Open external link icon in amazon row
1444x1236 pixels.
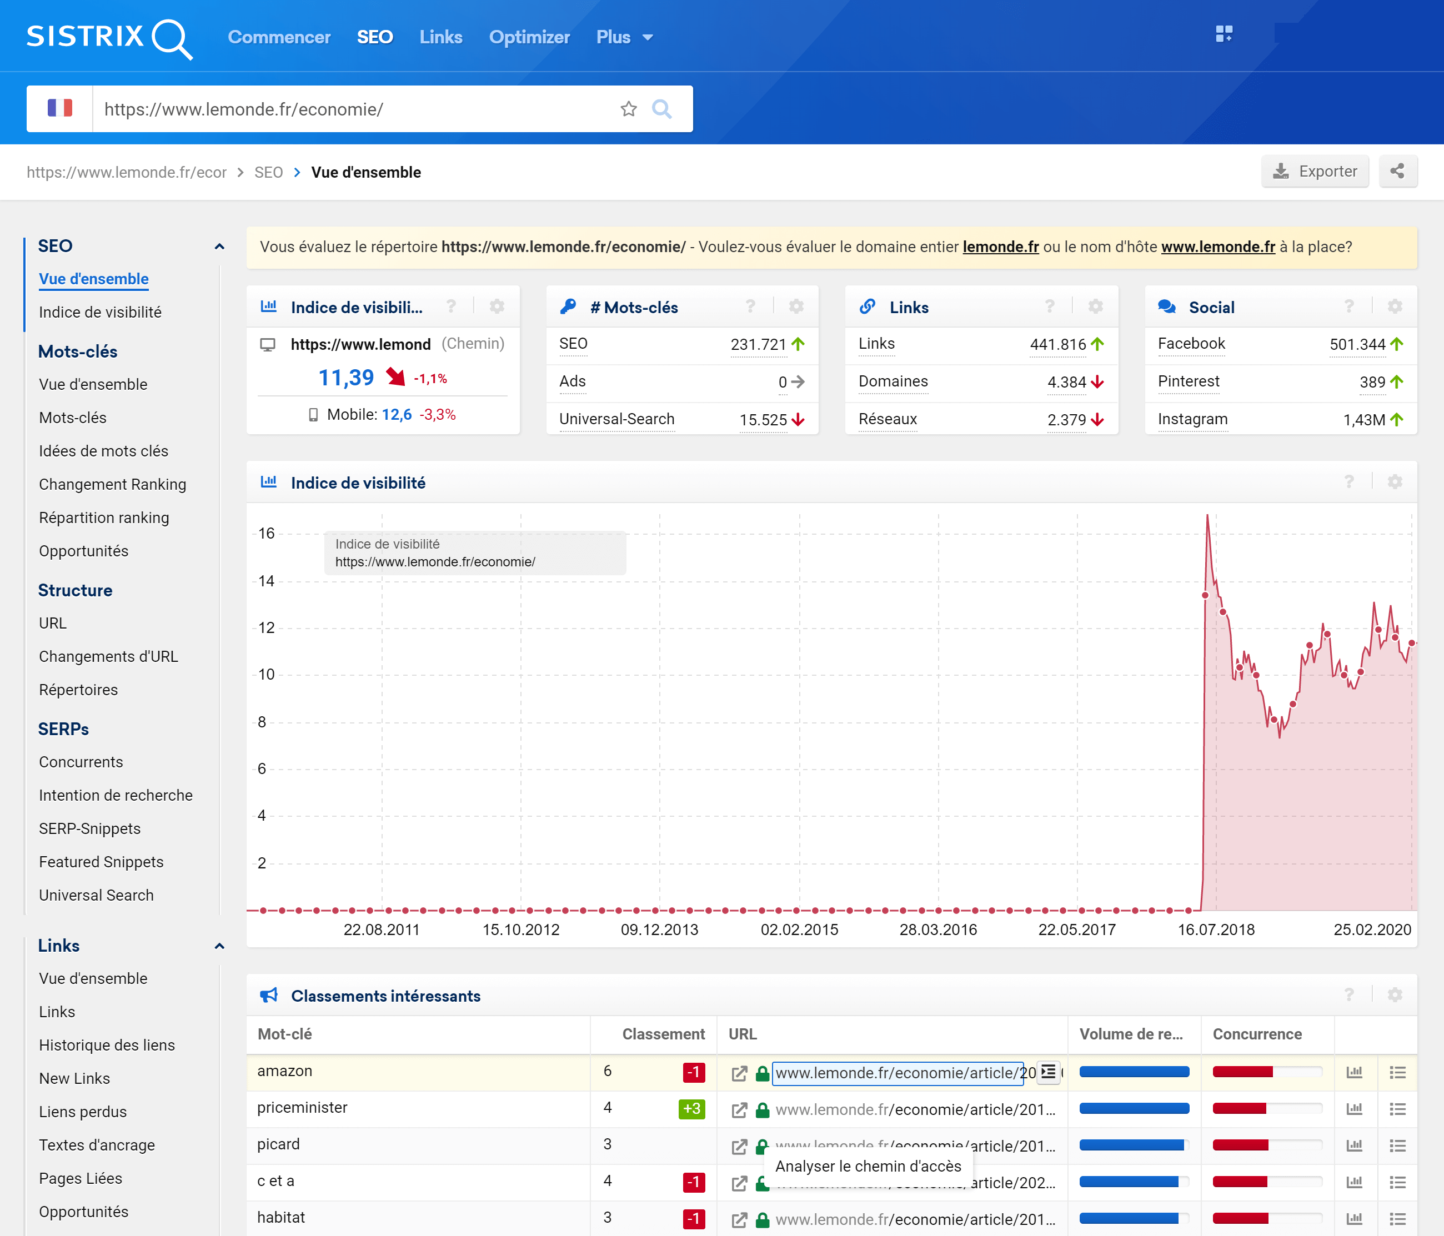pyautogui.click(x=739, y=1073)
